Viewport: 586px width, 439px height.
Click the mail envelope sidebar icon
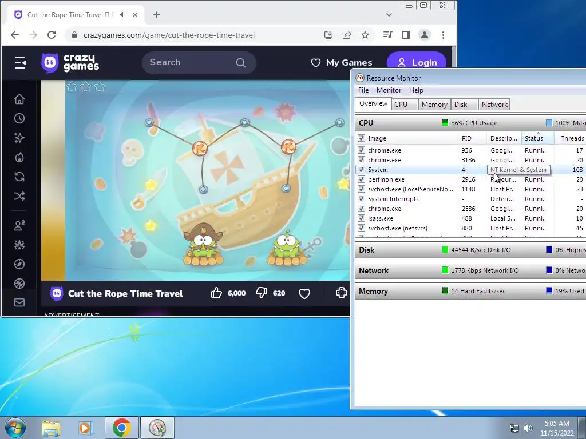(19, 302)
